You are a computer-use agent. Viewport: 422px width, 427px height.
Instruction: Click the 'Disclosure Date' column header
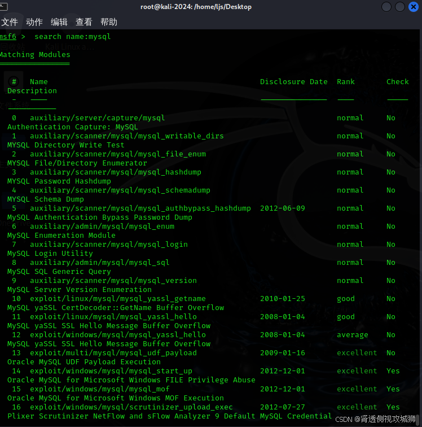pyautogui.click(x=294, y=82)
